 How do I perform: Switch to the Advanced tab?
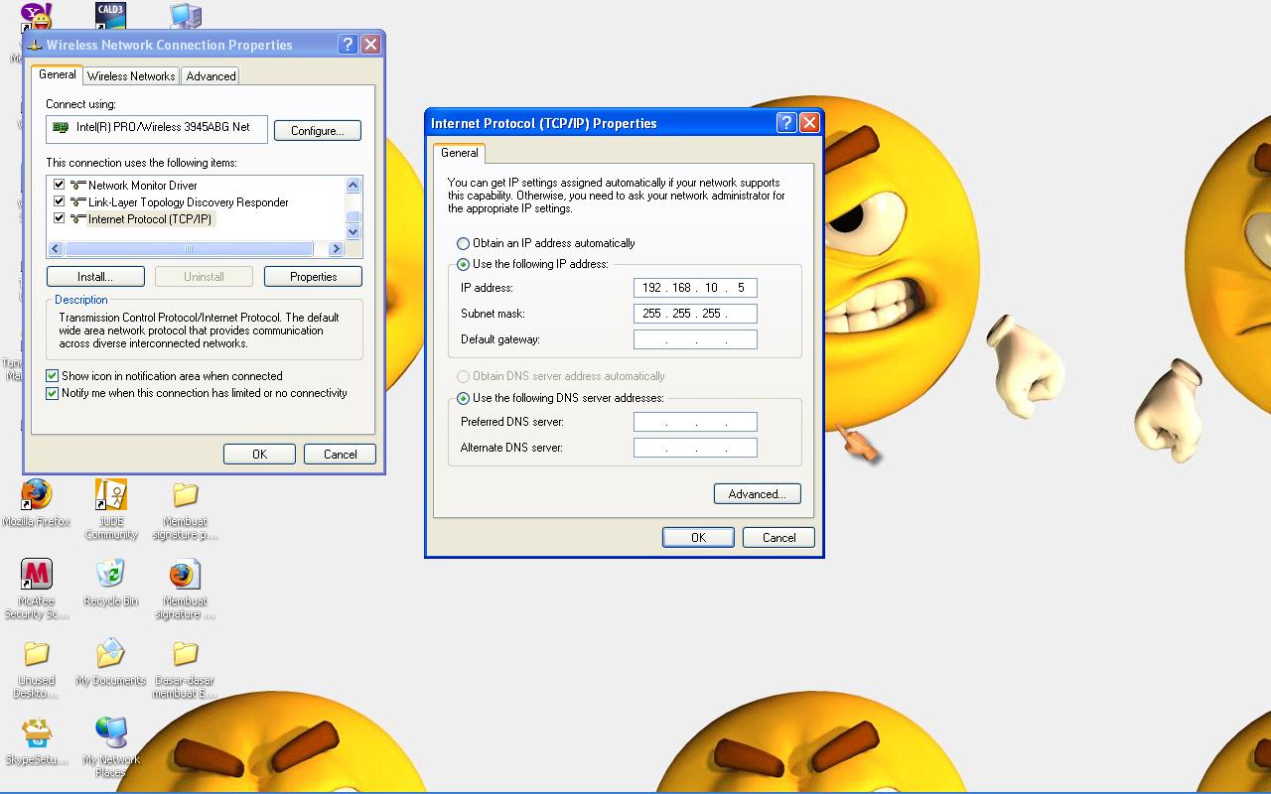(211, 76)
